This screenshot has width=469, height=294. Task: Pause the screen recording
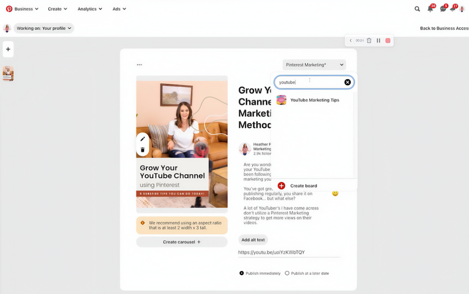pyautogui.click(x=379, y=40)
